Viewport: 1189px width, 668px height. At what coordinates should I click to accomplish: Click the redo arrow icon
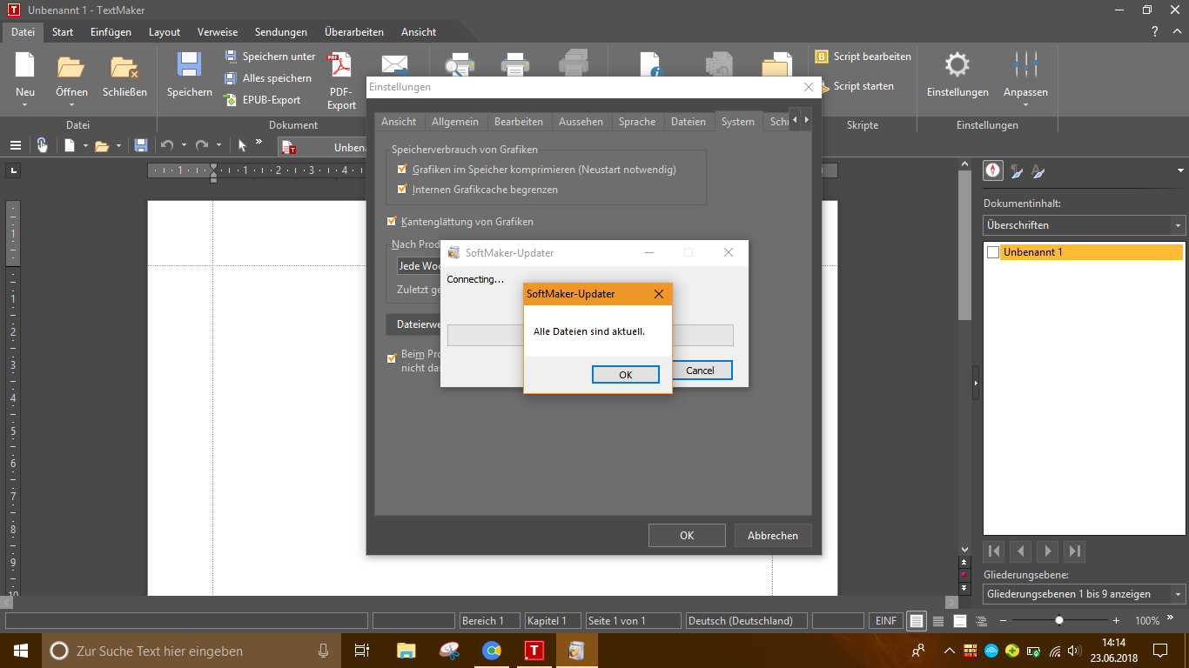click(202, 145)
